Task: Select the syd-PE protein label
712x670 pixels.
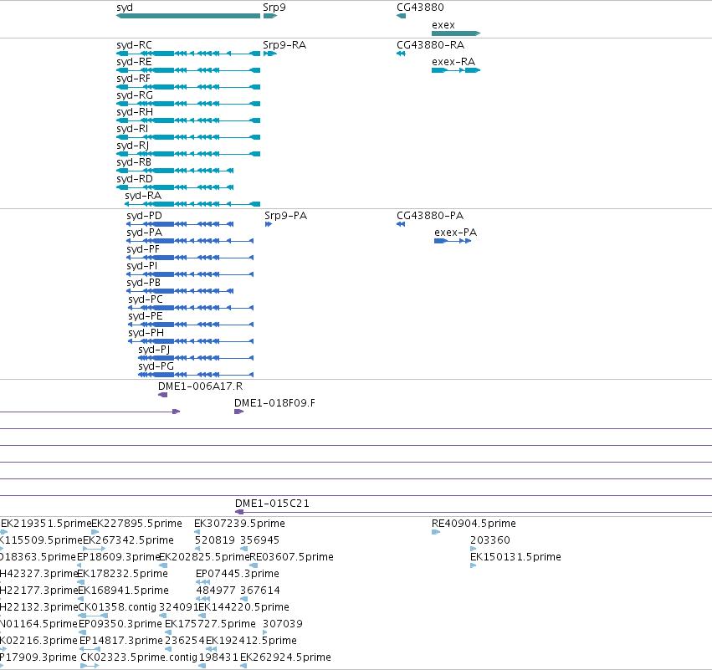Action: click(x=146, y=316)
